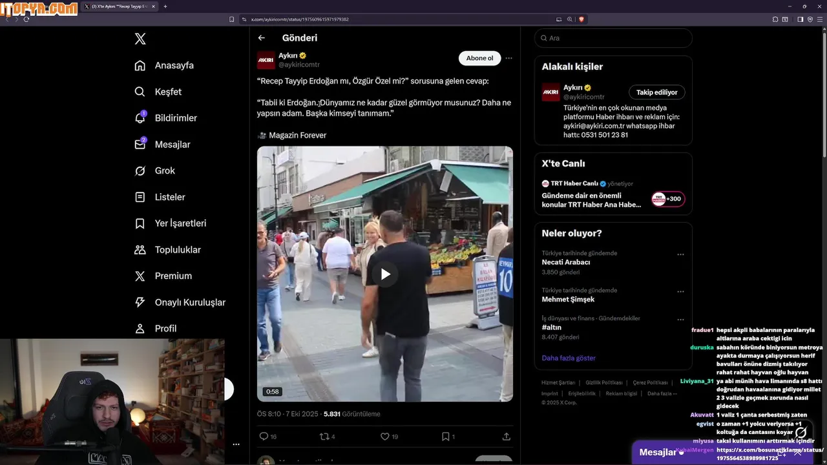Play the embedded video

pyautogui.click(x=385, y=274)
